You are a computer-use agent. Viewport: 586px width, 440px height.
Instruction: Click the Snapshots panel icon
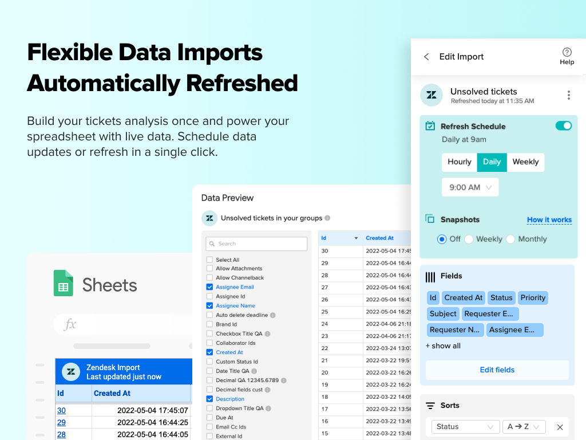[430, 219]
